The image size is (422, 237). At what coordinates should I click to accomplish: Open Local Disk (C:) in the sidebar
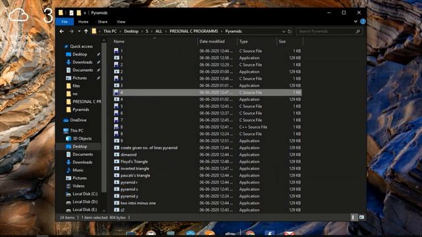click(x=85, y=194)
